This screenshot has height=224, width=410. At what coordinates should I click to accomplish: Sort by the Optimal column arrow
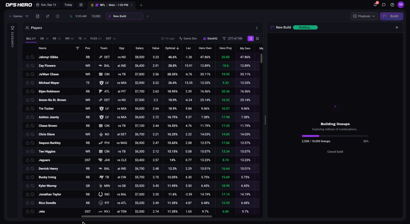coord(178,48)
